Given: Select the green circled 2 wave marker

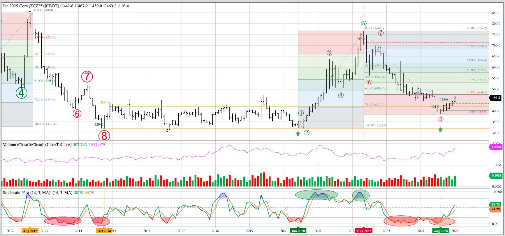Looking at the screenshot, I should point(307,133).
